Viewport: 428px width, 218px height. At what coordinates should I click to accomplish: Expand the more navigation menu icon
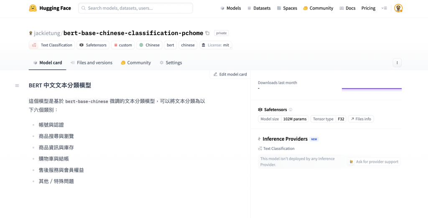pyautogui.click(x=384, y=8)
